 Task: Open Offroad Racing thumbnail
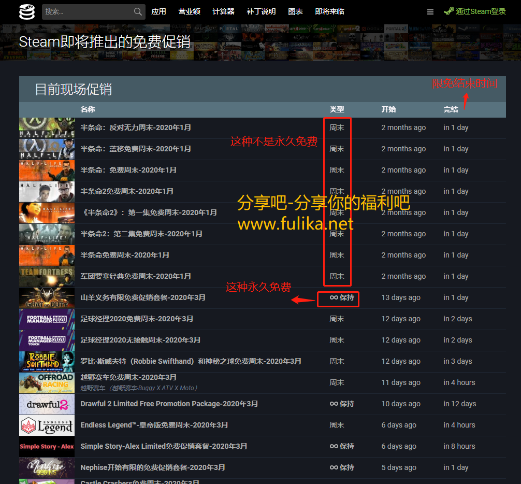[47, 383]
